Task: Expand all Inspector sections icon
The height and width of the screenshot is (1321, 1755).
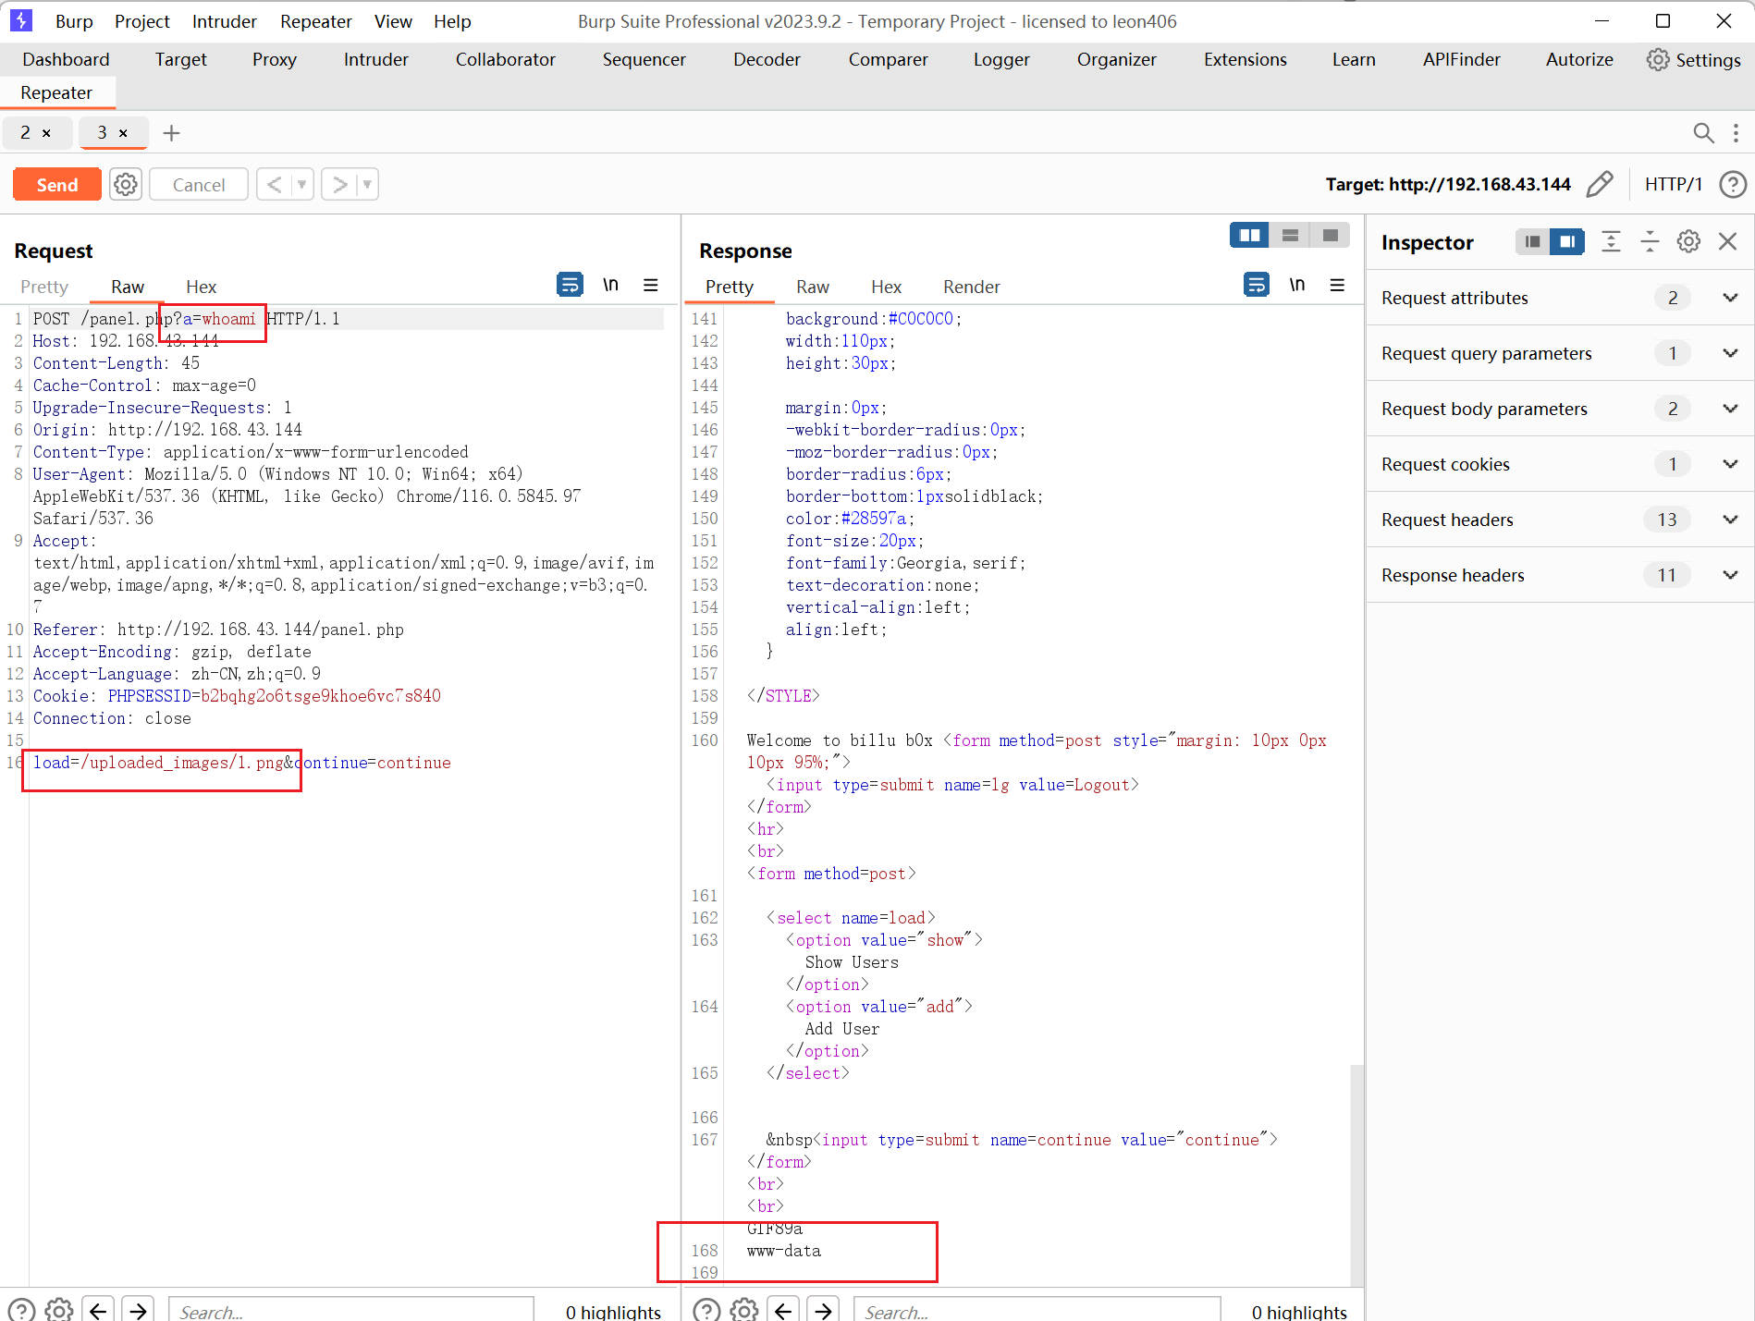Action: 1611,241
